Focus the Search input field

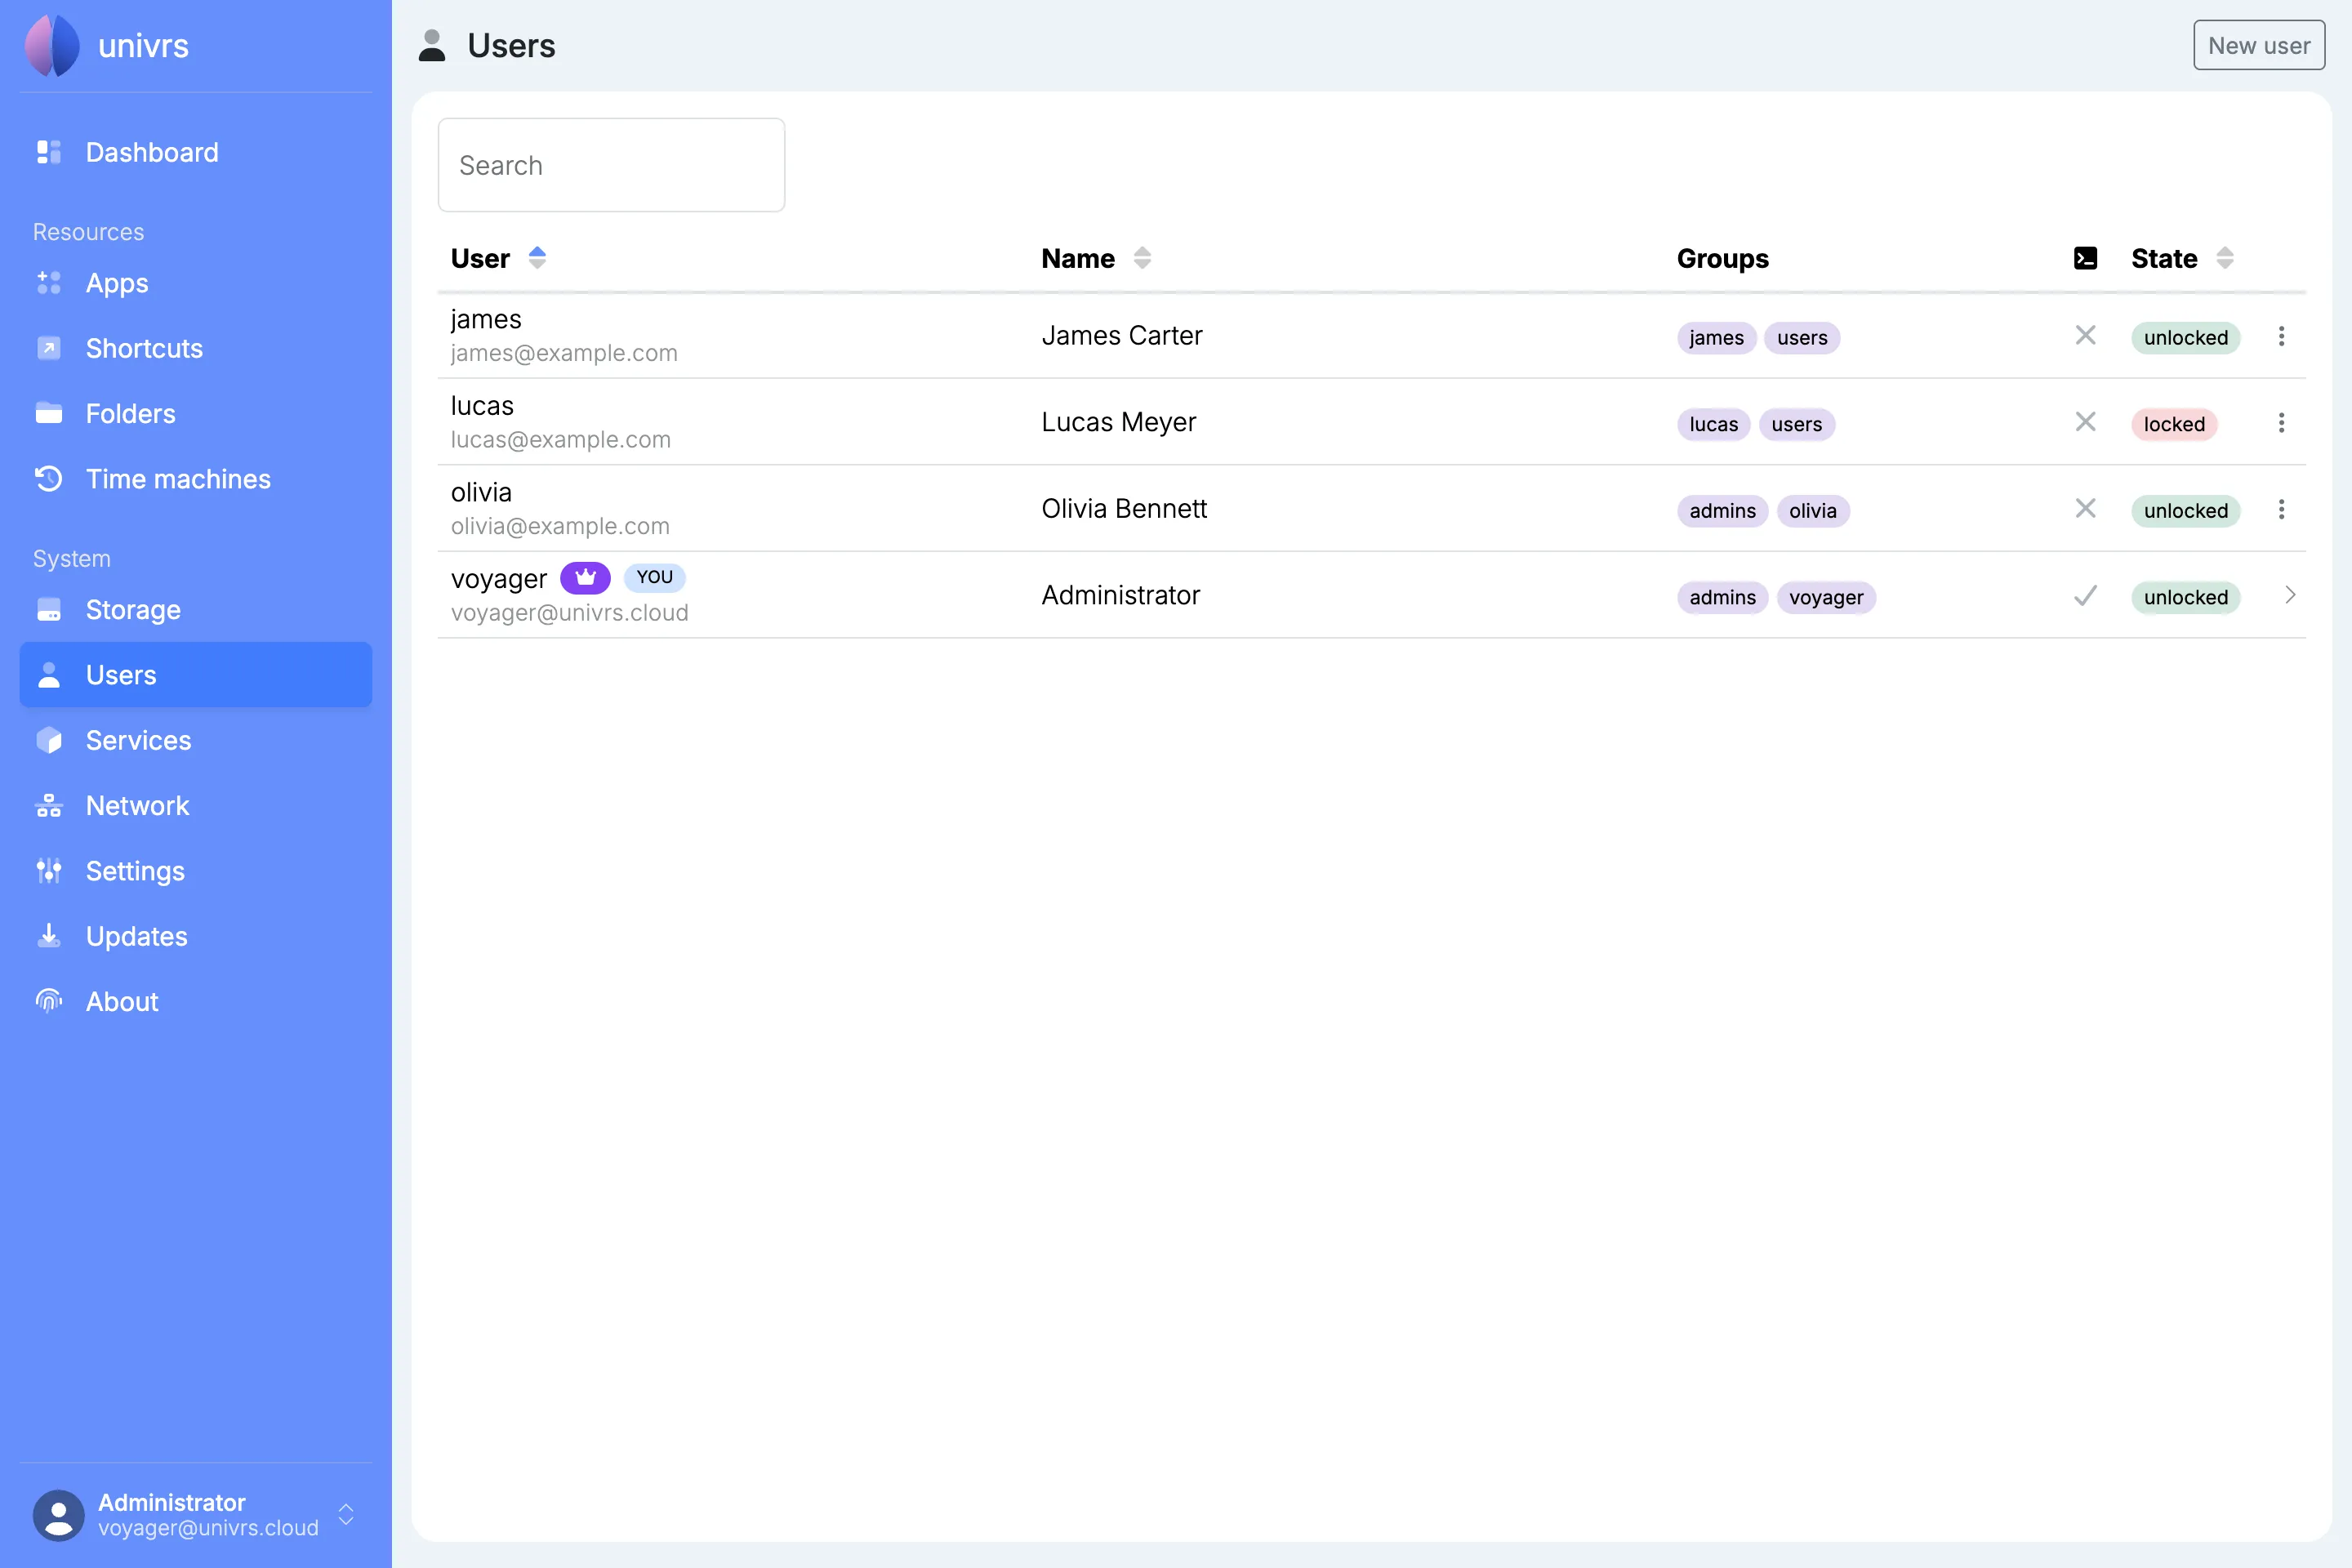[x=611, y=165]
